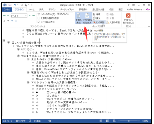Viewport: 154px width, 124px height.
Task: Click the 文書の表示 button
Action: tap(79, 18)
